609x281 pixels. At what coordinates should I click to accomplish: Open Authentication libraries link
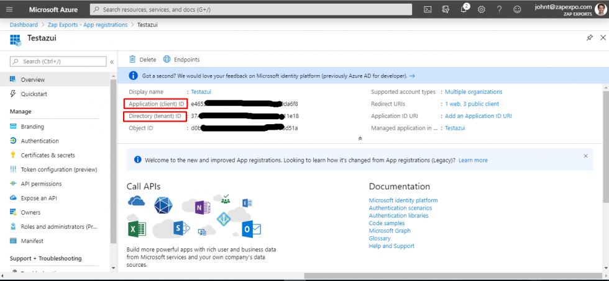click(398, 215)
